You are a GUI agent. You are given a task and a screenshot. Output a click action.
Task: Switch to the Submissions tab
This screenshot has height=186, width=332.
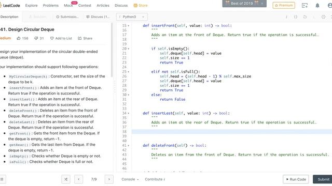point(67,17)
